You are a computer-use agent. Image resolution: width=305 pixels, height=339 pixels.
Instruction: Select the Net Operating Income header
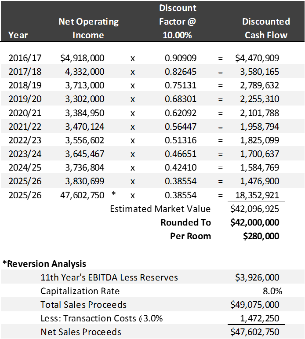[88, 28]
